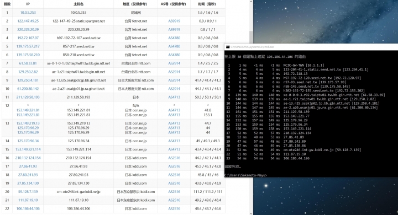Image resolution: width=398 pixels, height=215 pixels.
Task: Click the 111.2 / 111.2 / 111 time cell
Action: [x=208, y=192]
